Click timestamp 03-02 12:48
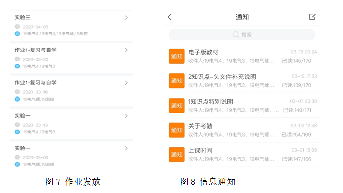 [x=304, y=126]
